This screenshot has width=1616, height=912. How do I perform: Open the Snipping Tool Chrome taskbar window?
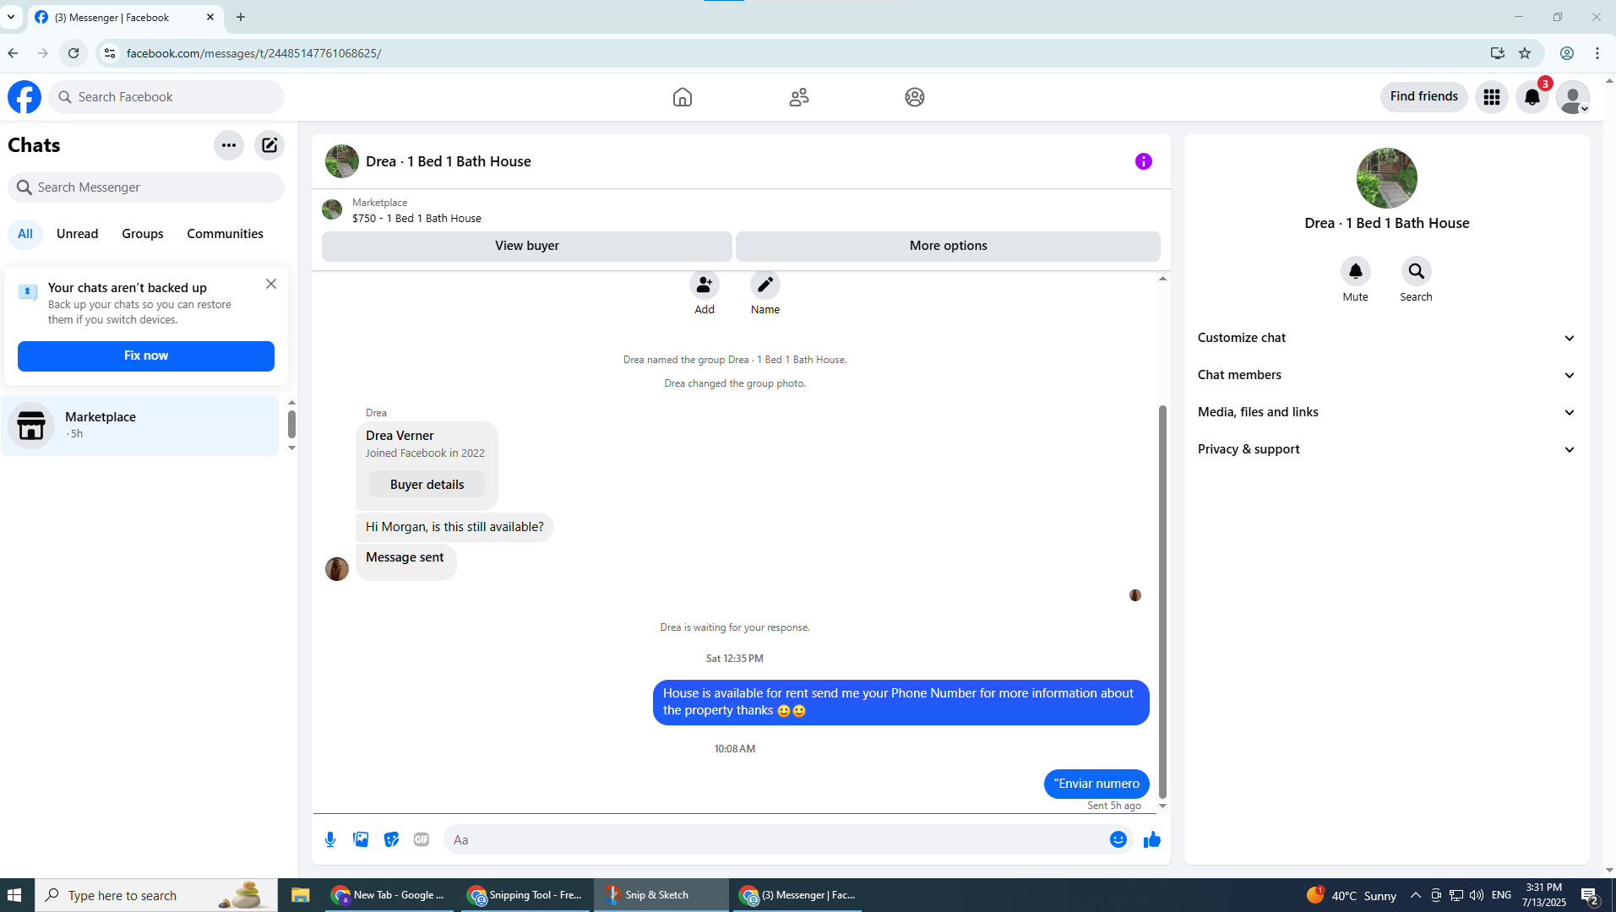click(525, 895)
